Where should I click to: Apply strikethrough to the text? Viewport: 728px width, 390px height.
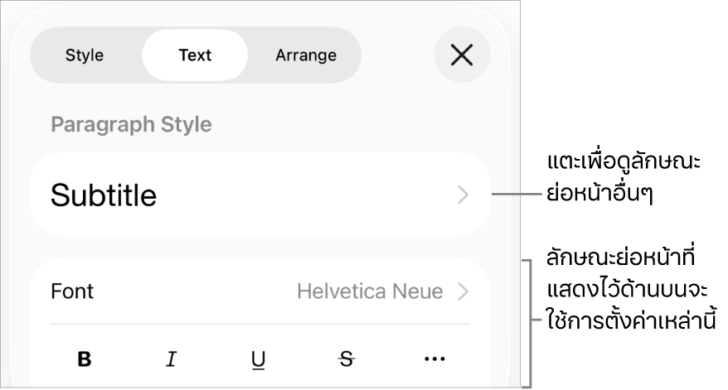[x=347, y=359]
